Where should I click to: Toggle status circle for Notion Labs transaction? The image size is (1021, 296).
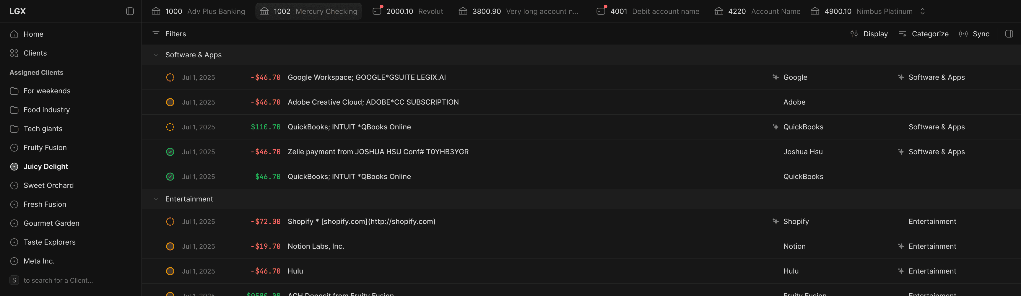click(x=170, y=246)
